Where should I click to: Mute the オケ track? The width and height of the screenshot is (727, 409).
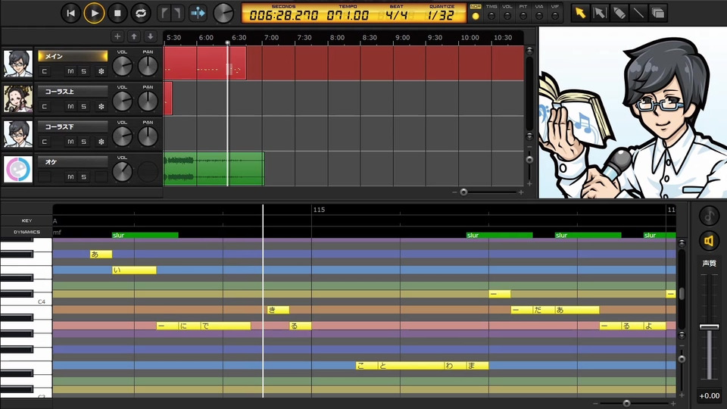(x=70, y=176)
